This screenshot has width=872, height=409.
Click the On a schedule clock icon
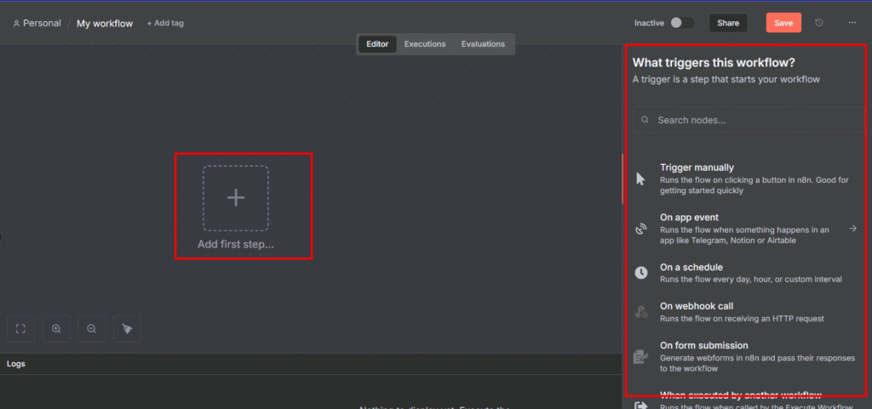pyautogui.click(x=641, y=273)
